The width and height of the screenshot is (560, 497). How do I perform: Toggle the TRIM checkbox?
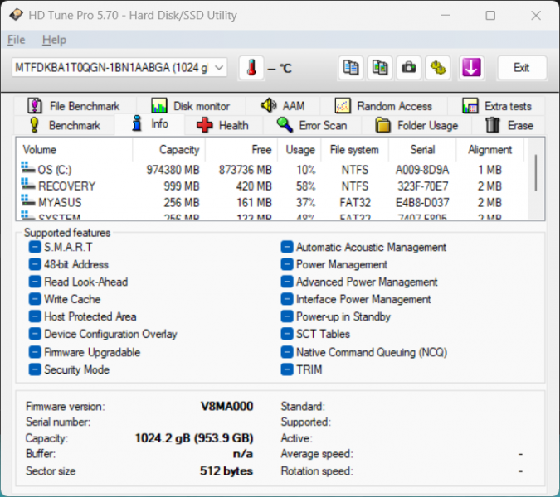[287, 369]
